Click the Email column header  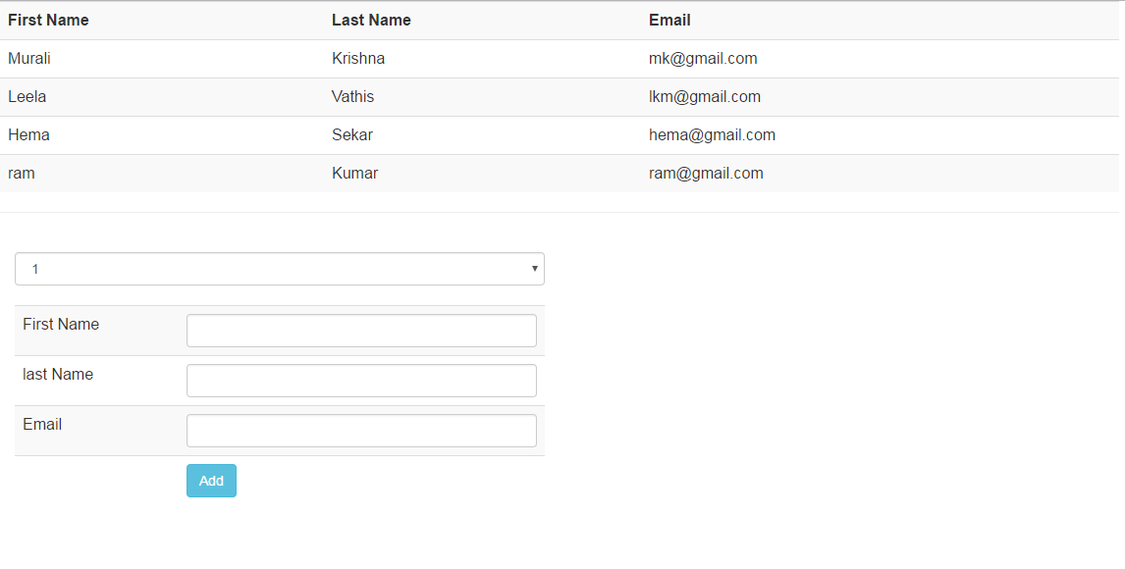[670, 21]
